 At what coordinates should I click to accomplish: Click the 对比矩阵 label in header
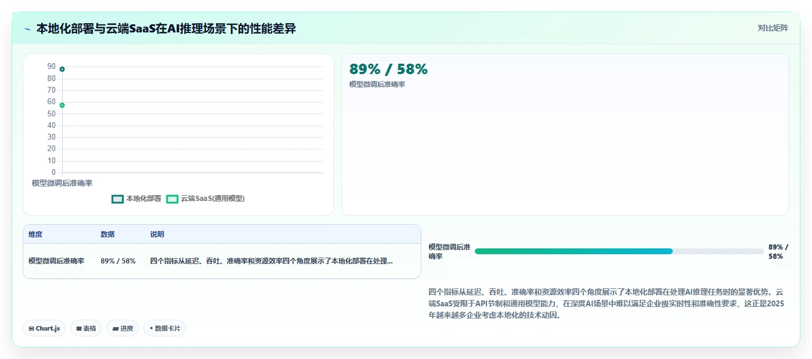tap(773, 28)
